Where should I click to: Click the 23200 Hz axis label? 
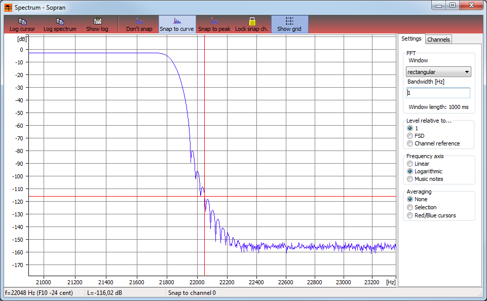[372, 282]
